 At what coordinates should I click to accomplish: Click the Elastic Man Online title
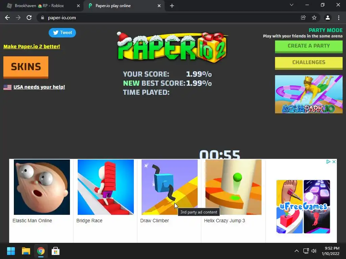(32, 221)
